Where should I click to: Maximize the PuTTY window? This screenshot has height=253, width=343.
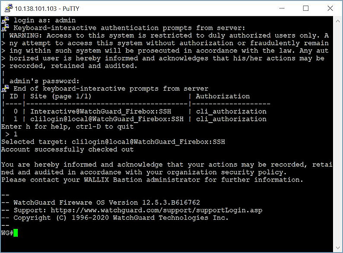click(x=306, y=8)
